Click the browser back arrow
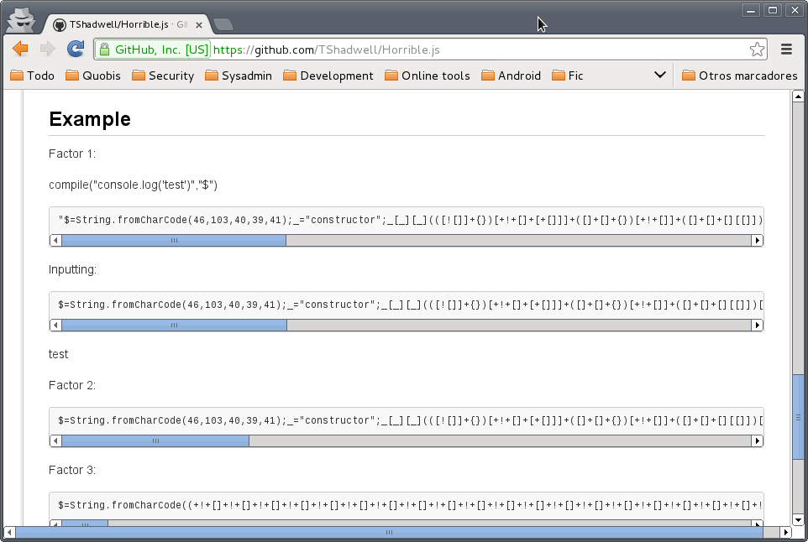The image size is (808, 542). (20, 49)
